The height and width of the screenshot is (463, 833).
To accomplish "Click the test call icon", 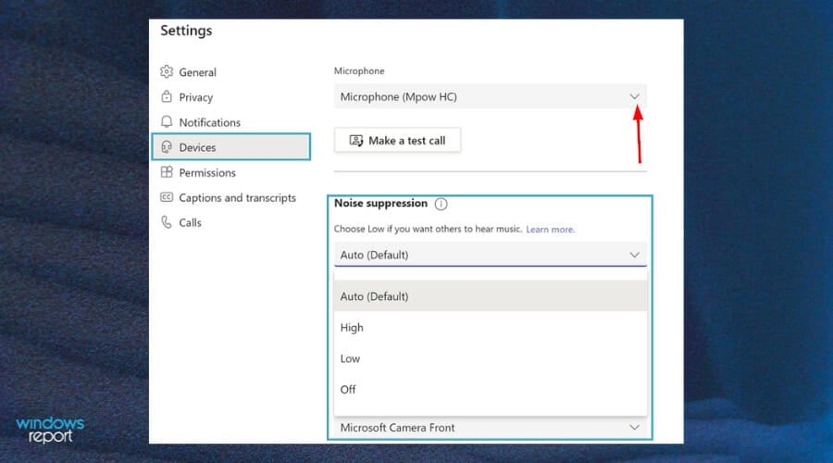I will (356, 141).
